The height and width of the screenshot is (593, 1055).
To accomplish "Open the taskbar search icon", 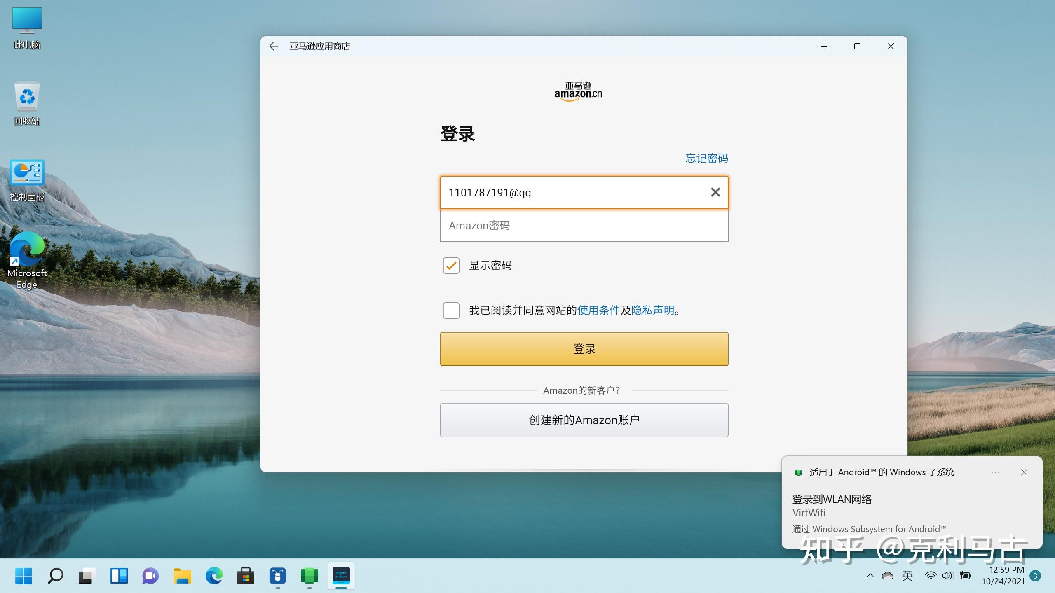I will click(55, 576).
